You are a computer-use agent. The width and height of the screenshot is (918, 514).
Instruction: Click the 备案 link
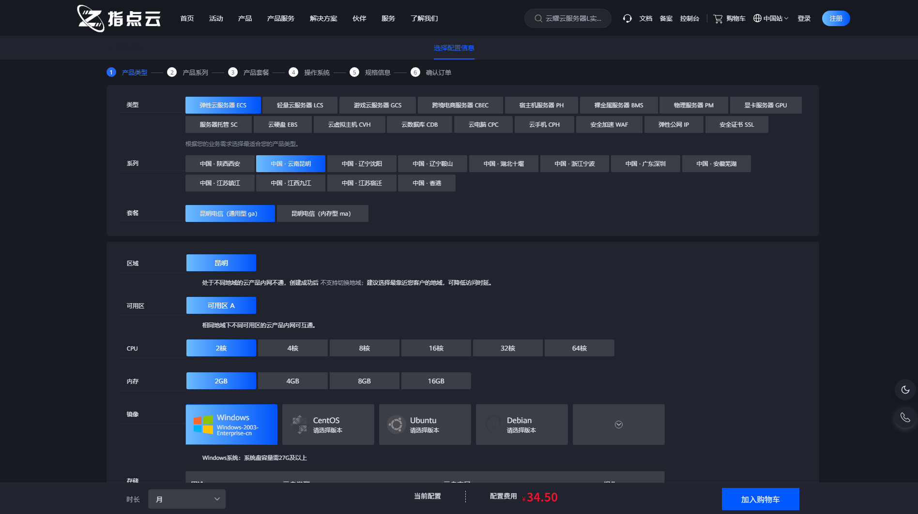pyautogui.click(x=666, y=18)
